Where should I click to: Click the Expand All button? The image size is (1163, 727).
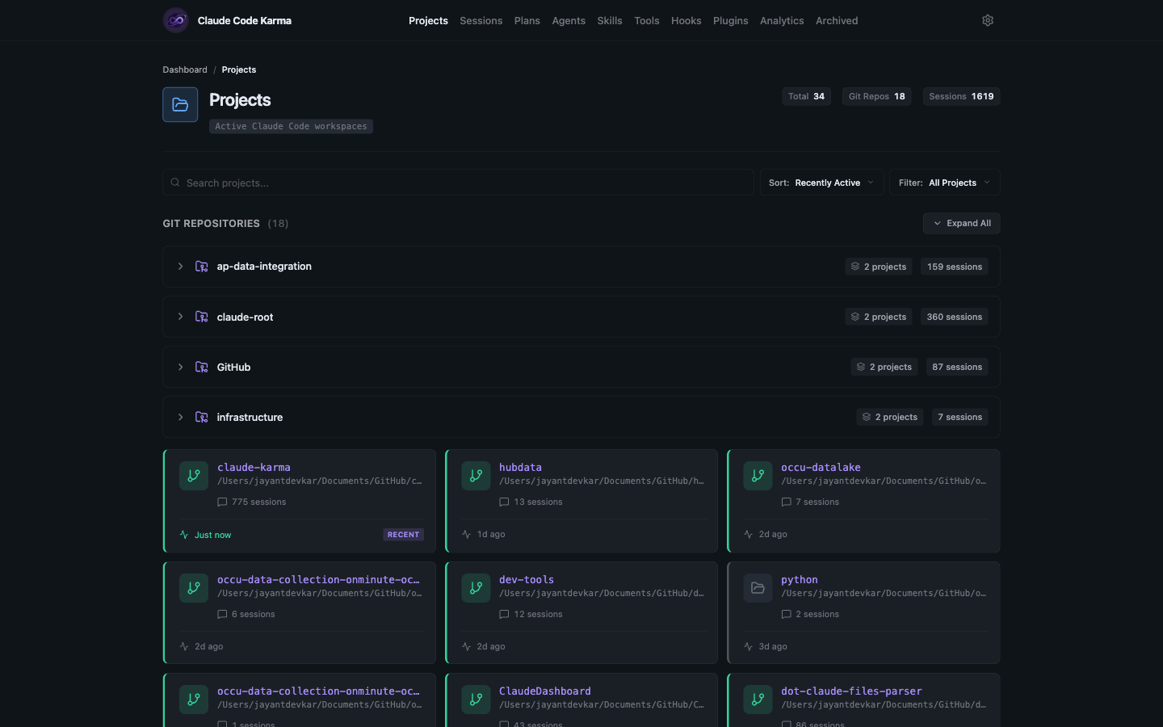pos(961,223)
